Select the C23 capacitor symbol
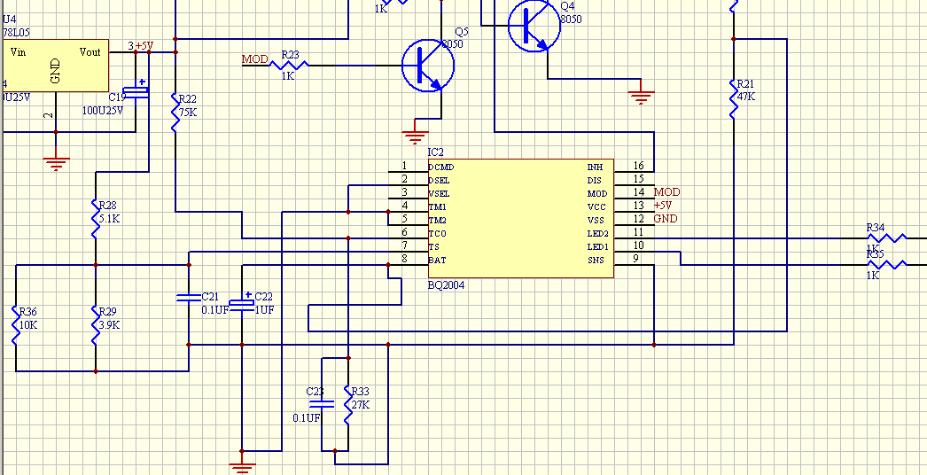 322,404
